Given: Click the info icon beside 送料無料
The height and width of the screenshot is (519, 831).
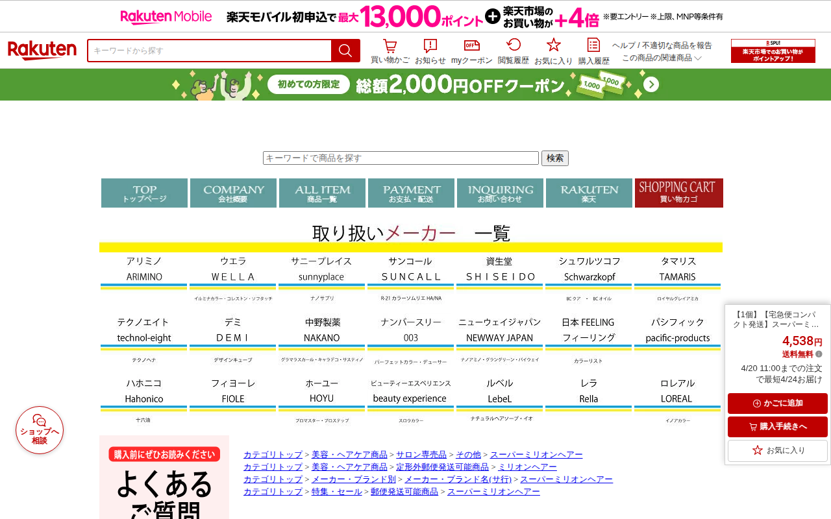Looking at the screenshot, I should 819,354.
